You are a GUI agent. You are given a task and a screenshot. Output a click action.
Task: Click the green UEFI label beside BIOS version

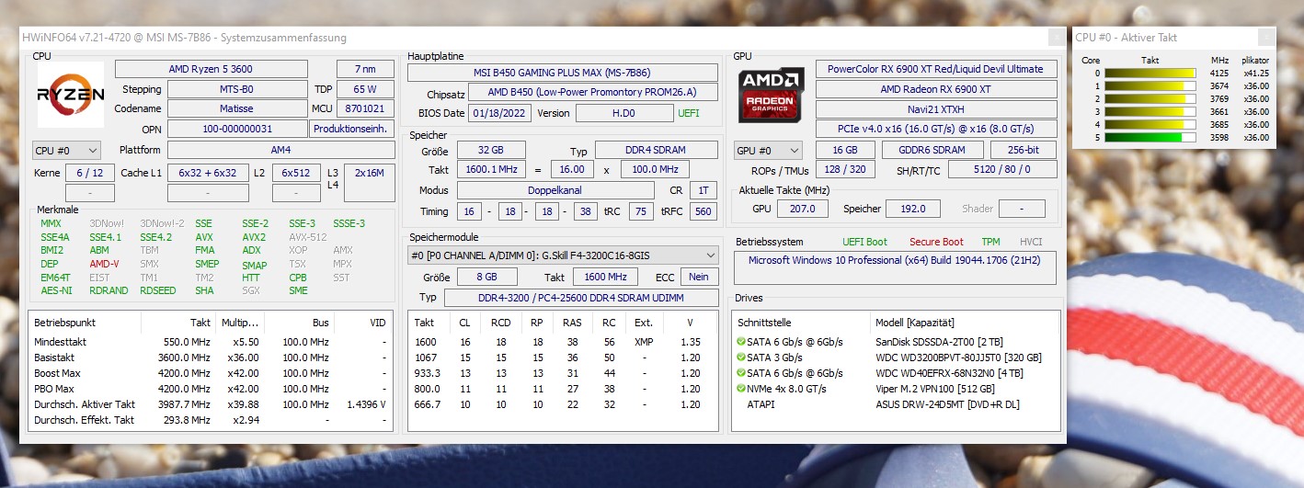[689, 113]
